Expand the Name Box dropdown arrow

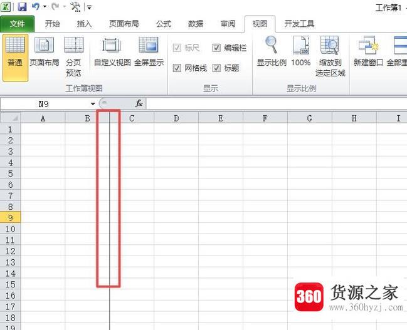point(93,104)
